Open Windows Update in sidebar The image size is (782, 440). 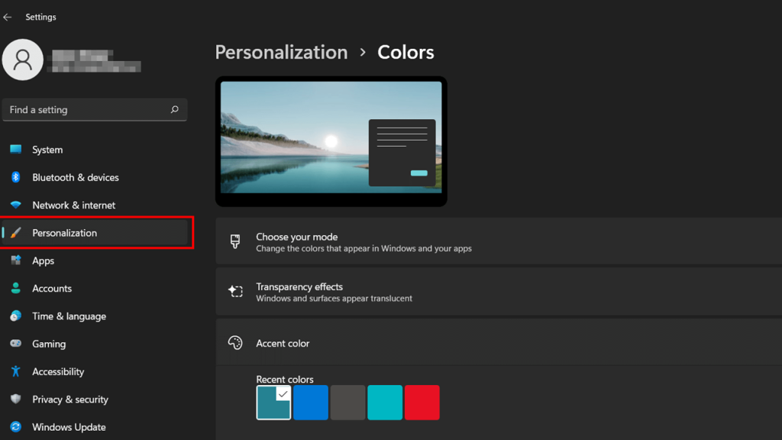pyautogui.click(x=69, y=427)
